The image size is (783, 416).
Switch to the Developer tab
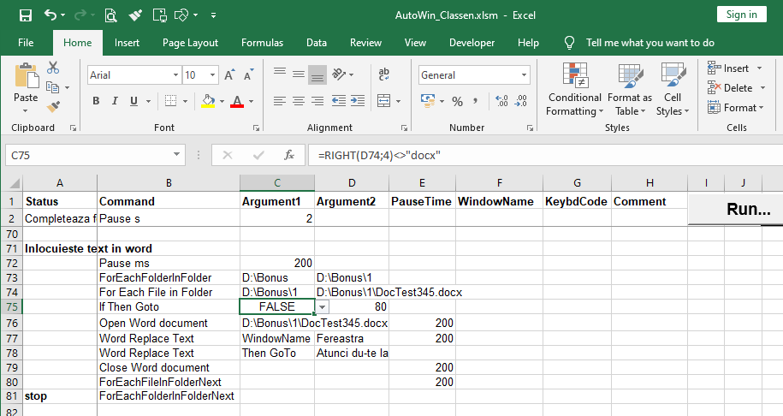tap(472, 43)
